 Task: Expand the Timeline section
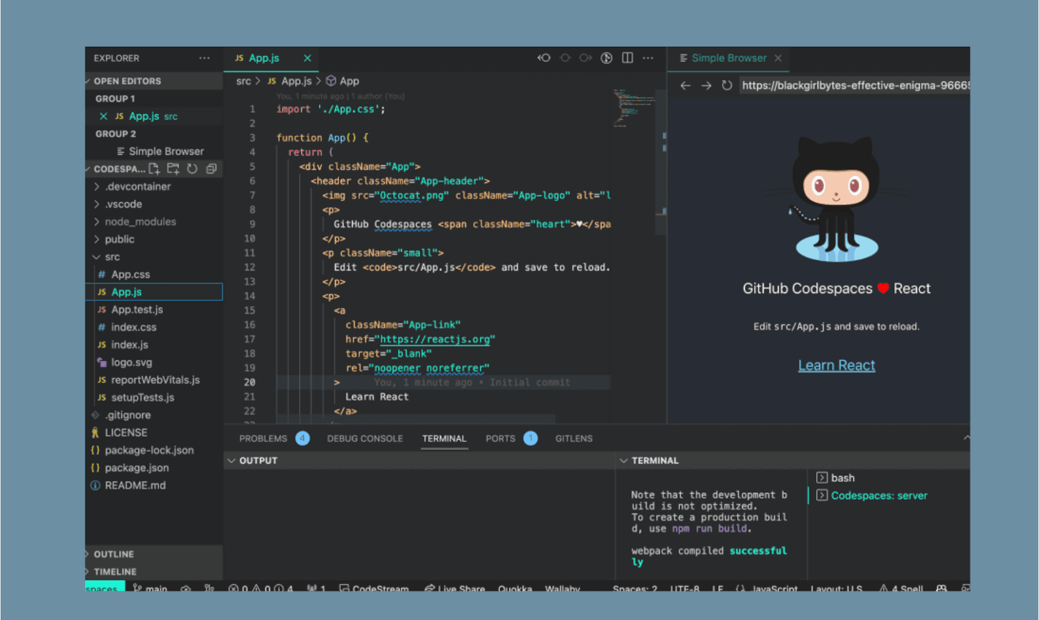click(x=115, y=571)
